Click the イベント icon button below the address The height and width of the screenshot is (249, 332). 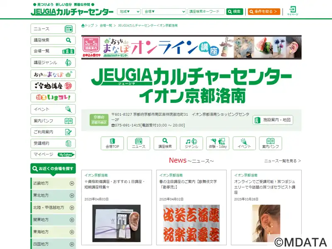tap(244, 143)
